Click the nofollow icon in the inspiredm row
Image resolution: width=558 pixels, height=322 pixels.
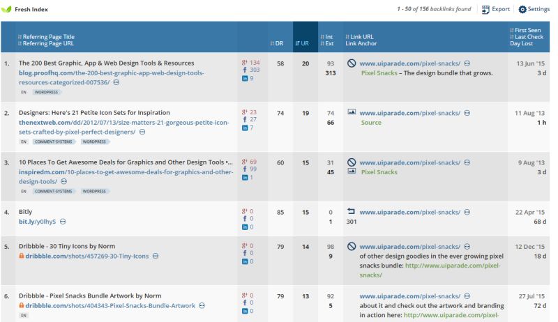click(x=352, y=162)
